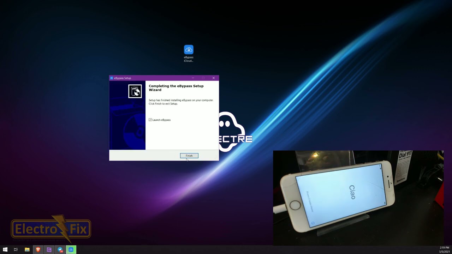
Task: Click the iPhone camera overlay video
Action: [358, 198]
